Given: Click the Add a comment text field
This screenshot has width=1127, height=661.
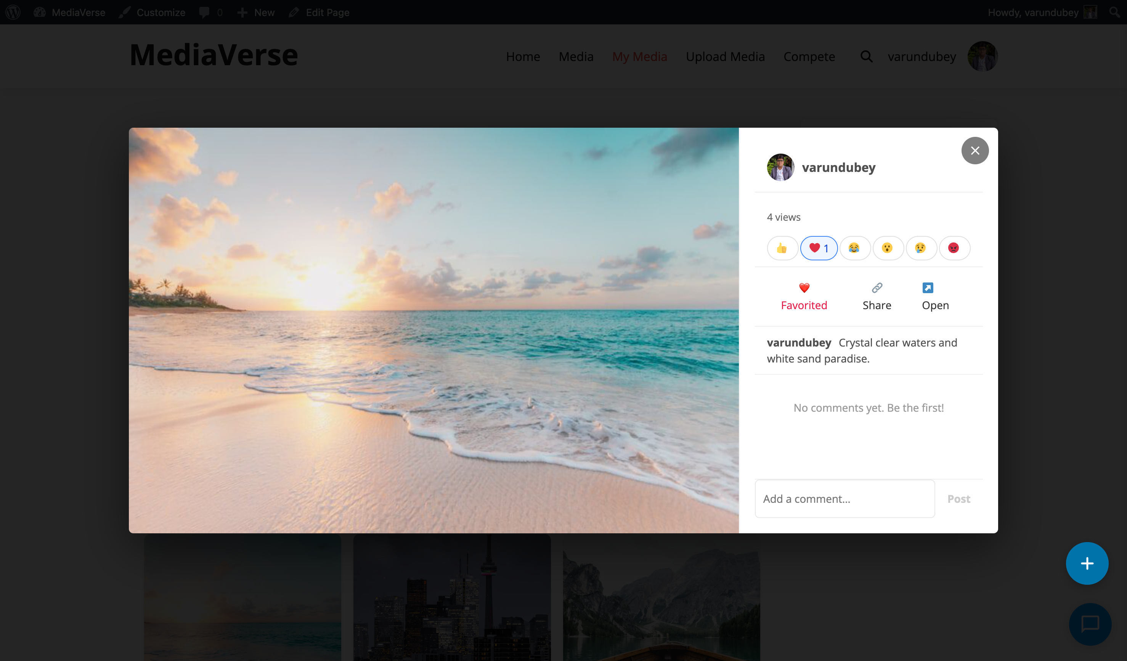Looking at the screenshot, I should click(844, 498).
